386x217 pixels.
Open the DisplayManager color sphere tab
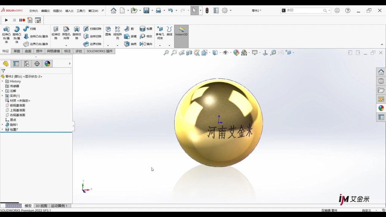(x=47, y=64)
